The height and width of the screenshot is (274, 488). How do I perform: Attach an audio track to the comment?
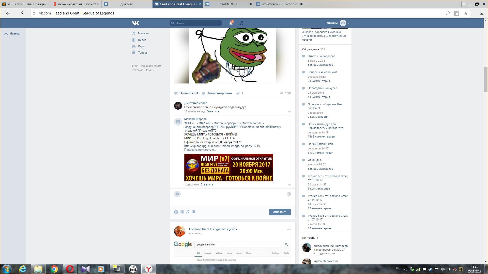coord(188,212)
